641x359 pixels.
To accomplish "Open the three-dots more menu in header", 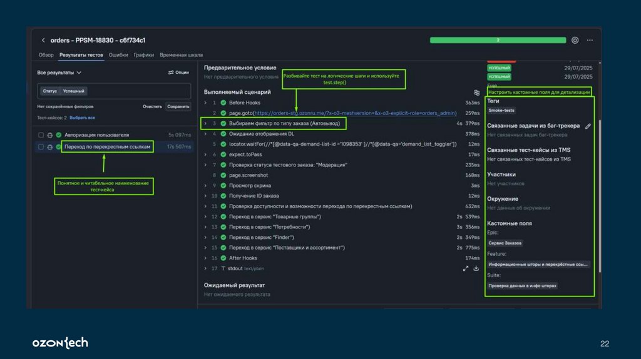I will click(x=590, y=40).
